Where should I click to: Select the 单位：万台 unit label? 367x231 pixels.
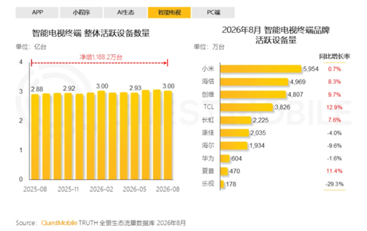pos(209,47)
